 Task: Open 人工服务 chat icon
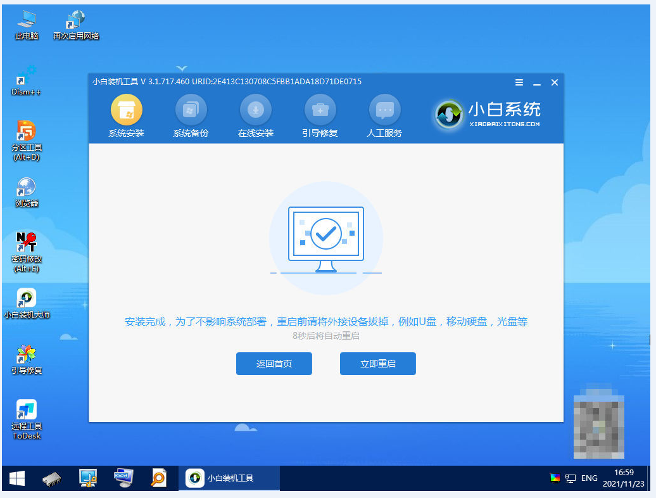(x=384, y=111)
